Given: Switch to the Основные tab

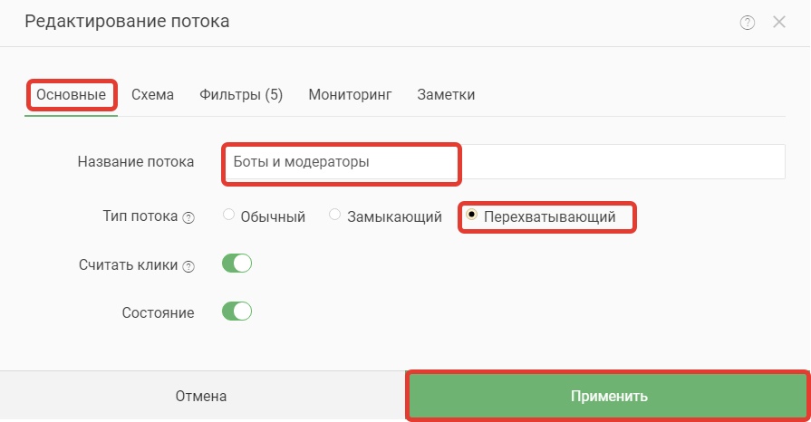Looking at the screenshot, I should click(x=71, y=95).
